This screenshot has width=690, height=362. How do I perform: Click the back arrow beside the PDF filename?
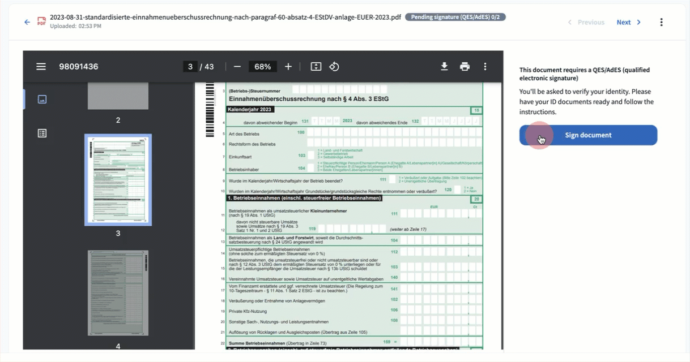pos(27,22)
